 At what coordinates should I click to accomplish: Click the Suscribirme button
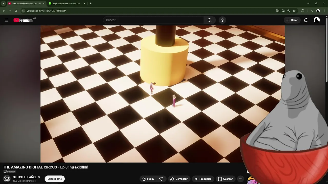(55, 179)
